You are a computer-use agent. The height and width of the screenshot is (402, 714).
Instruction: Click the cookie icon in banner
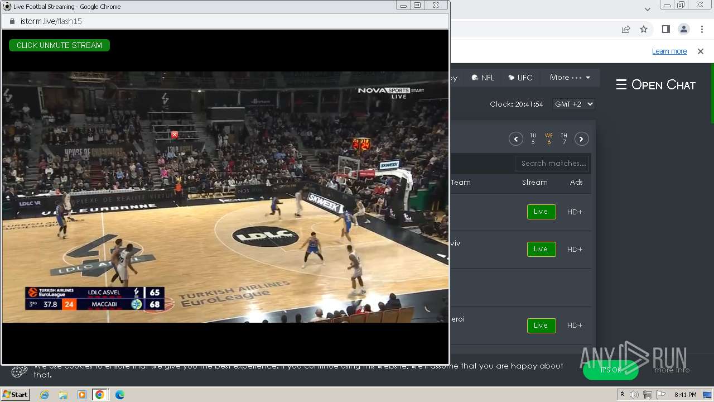click(19, 371)
